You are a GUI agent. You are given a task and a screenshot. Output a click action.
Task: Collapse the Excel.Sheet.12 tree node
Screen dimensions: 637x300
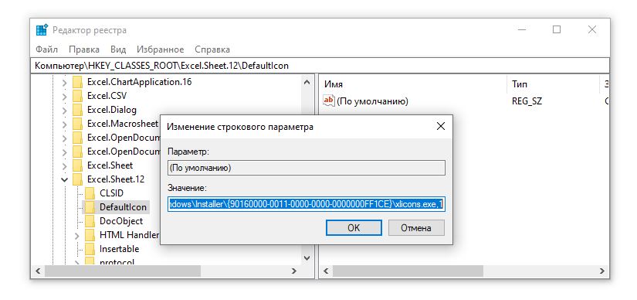point(64,179)
